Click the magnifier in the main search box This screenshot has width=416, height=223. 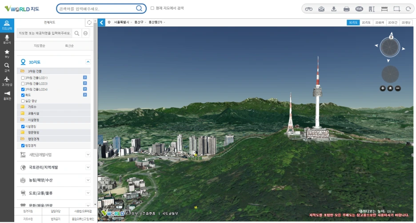click(139, 8)
